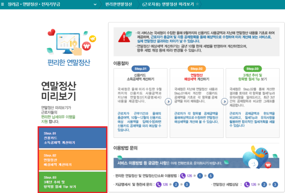Click the 편리한 연말정산 monitor illustration
Viewport: 285px width, 193px height.
pos(68,42)
